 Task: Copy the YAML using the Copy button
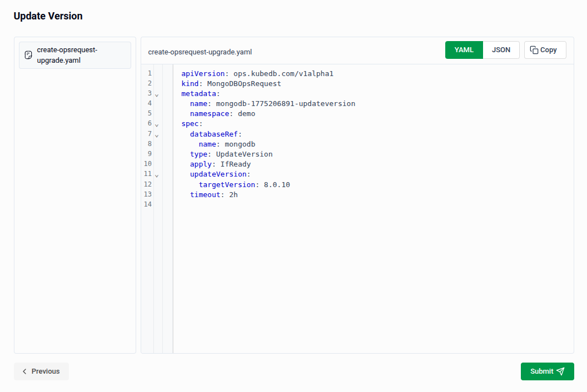tap(545, 49)
